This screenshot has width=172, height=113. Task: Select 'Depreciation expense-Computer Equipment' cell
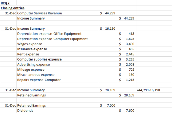57,39
